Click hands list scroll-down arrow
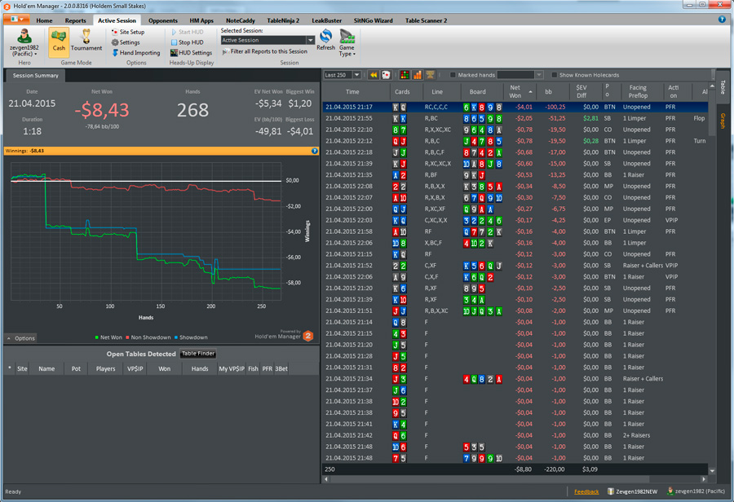Viewport: 734px width, 502px height. pos(712,471)
